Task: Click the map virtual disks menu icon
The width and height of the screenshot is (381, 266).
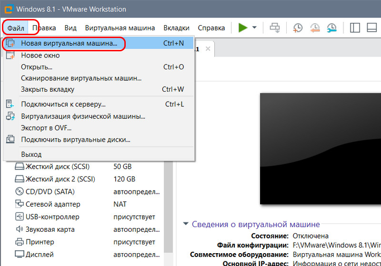Action: (10, 140)
